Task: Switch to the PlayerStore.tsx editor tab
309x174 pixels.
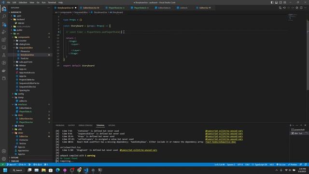Action: point(115,8)
